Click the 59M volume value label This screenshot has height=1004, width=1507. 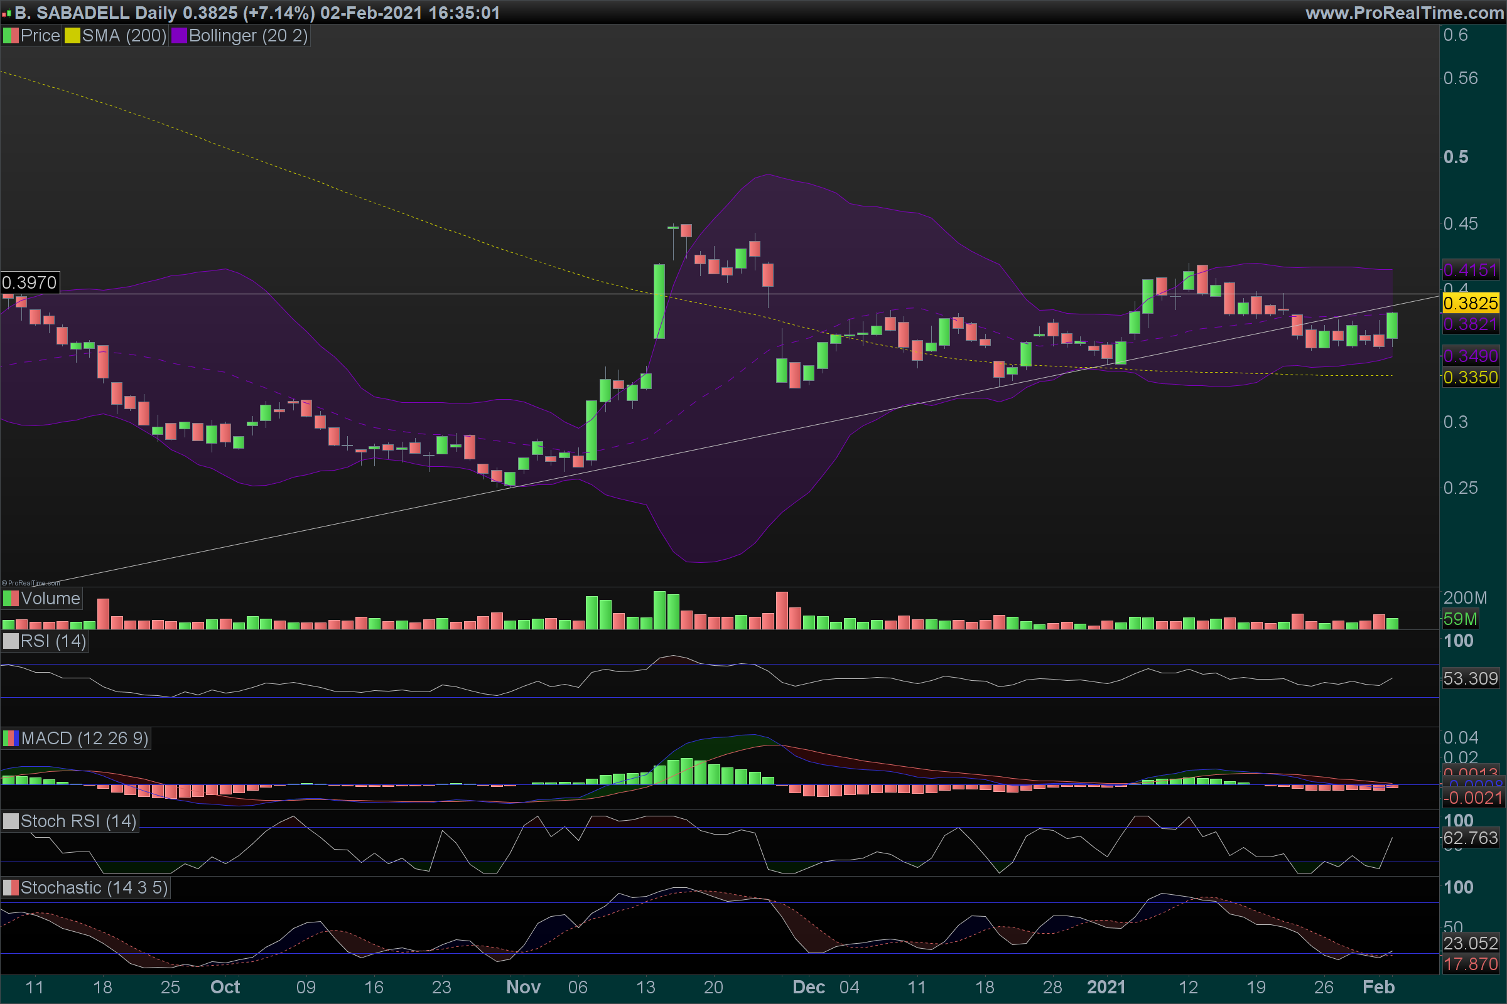tap(1461, 619)
